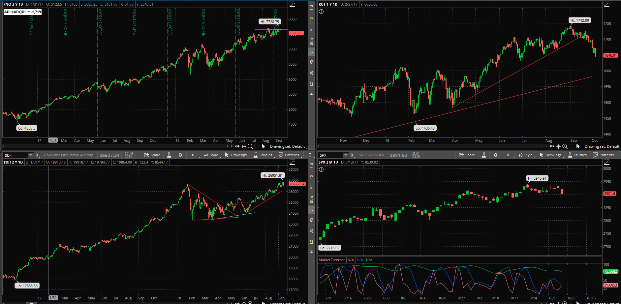The width and height of the screenshot is (621, 304).
Task: Click the chart mode icon atop the RUT price axis
Action: pos(607,4)
